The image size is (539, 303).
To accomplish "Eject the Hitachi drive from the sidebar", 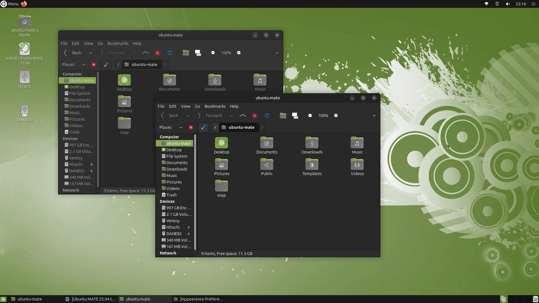I will tap(189, 227).
